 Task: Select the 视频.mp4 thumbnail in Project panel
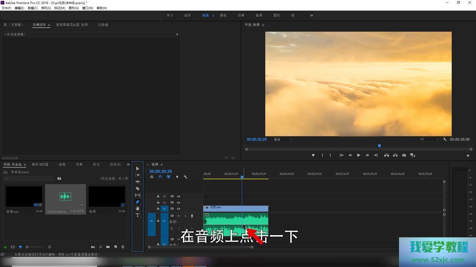[24, 197]
